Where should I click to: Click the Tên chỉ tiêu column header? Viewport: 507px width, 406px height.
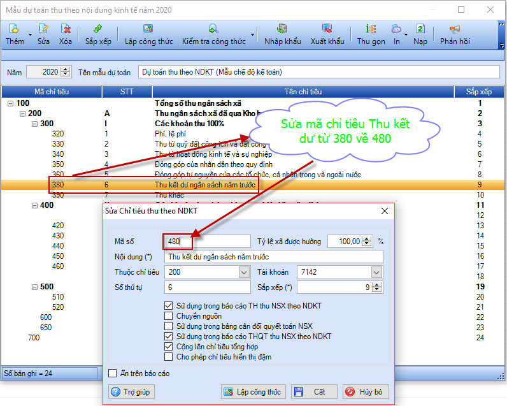tap(303, 92)
